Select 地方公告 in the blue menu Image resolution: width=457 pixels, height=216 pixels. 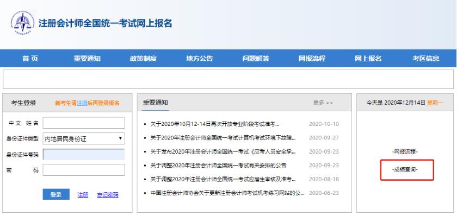point(200,59)
